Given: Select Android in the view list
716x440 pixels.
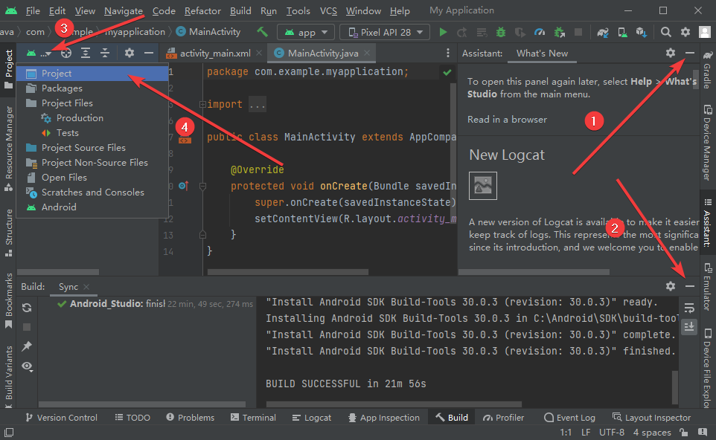Looking at the screenshot, I should click(x=92, y=207).
